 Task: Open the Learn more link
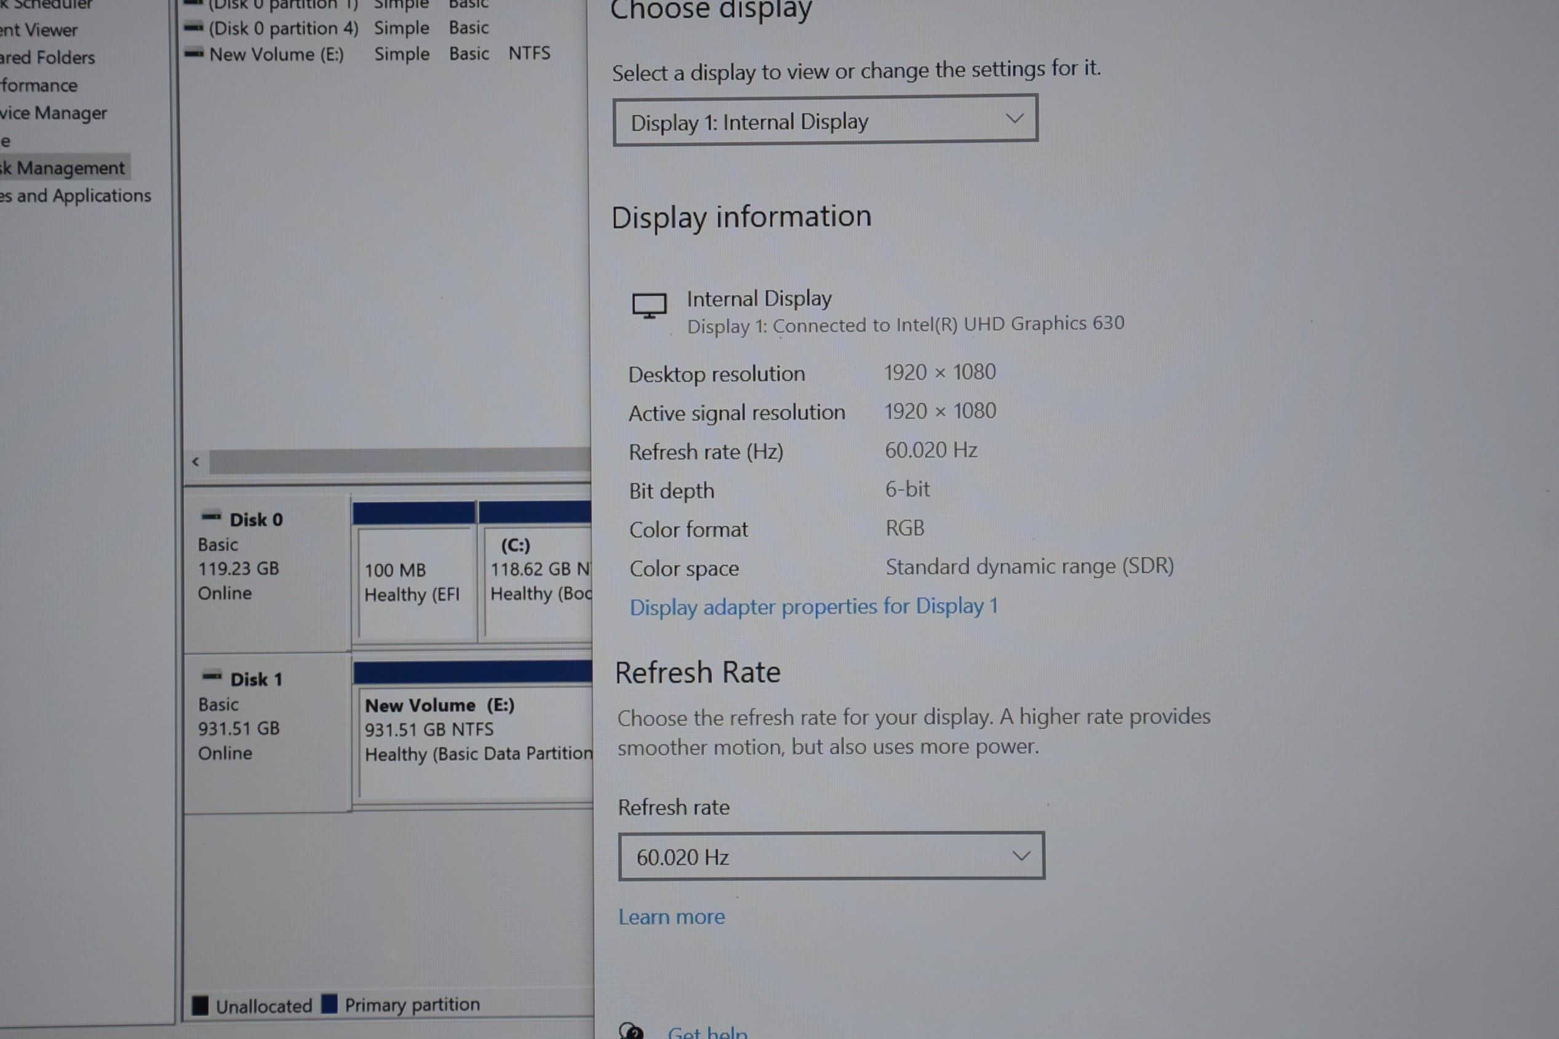(x=671, y=917)
